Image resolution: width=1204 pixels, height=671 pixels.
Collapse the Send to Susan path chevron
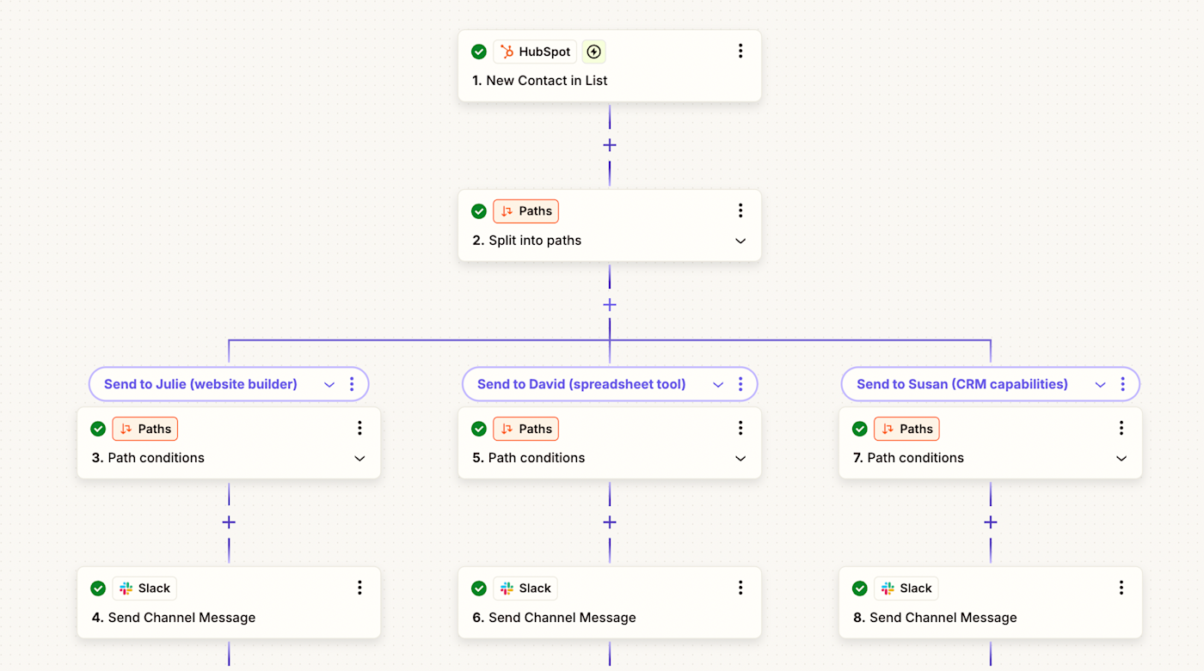(x=1100, y=385)
